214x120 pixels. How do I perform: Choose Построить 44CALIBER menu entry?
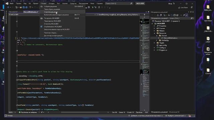coord(63,18)
